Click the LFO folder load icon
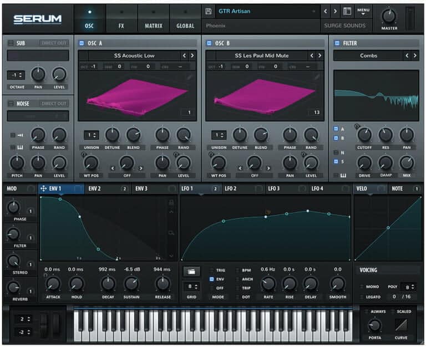The width and height of the screenshot is (426, 347). 191,271
